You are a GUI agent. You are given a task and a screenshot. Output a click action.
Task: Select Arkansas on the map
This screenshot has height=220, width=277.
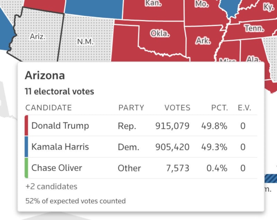pos(203,40)
